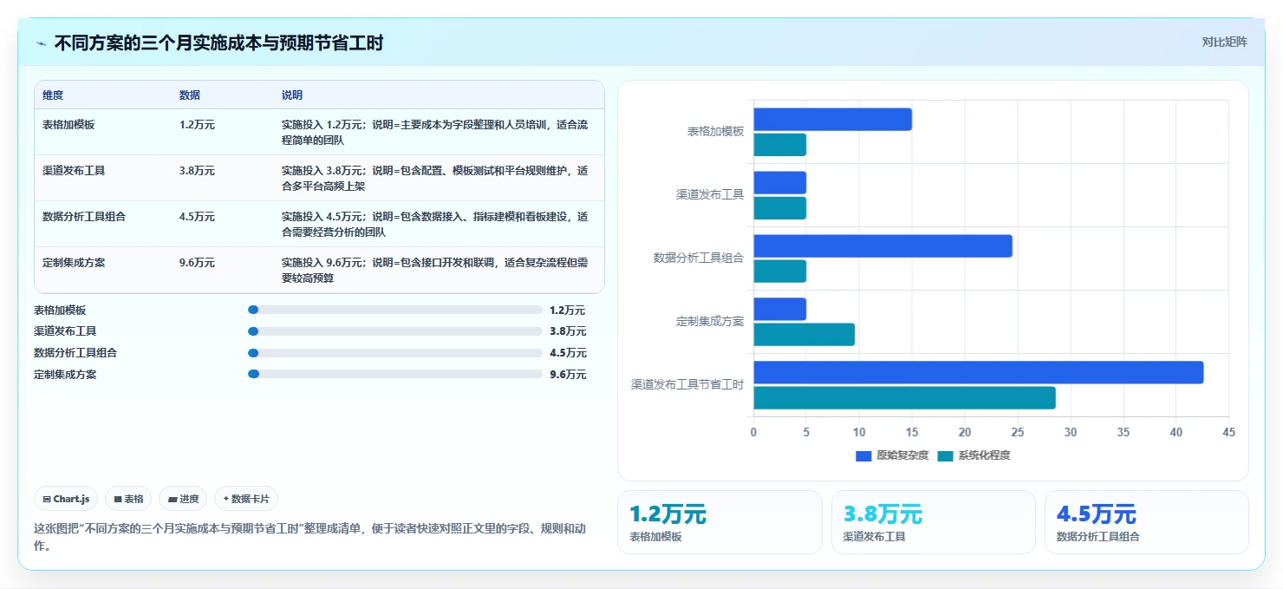Click the 数据 column header
Screen dimensions: 1283x589
pyautogui.click(x=190, y=95)
